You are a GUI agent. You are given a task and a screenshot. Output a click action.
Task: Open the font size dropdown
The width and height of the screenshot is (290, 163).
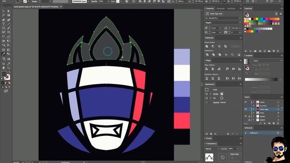[220, 28]
